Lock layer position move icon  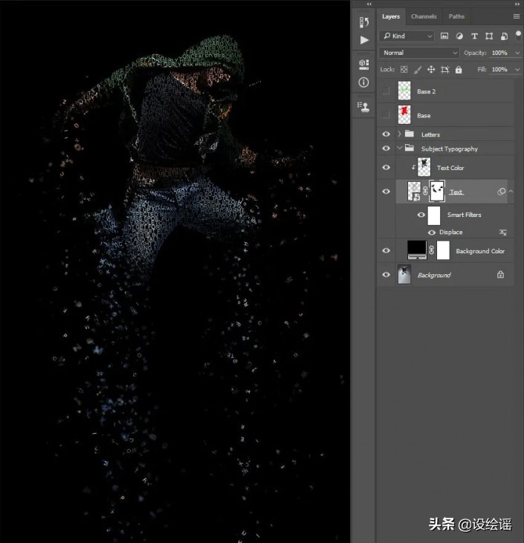pyautogui.click(x=431, y=70)
